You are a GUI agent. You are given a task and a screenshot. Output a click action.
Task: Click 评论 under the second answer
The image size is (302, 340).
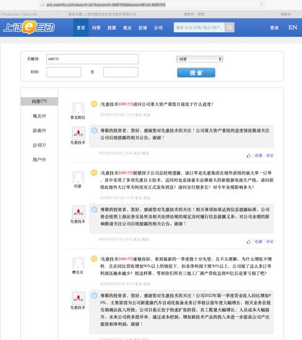click(x=270, y=242)
